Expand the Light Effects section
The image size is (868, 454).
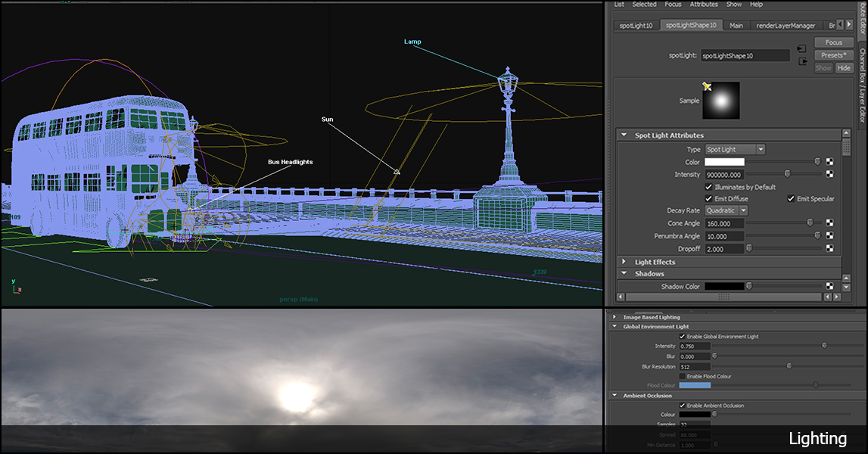624,262
